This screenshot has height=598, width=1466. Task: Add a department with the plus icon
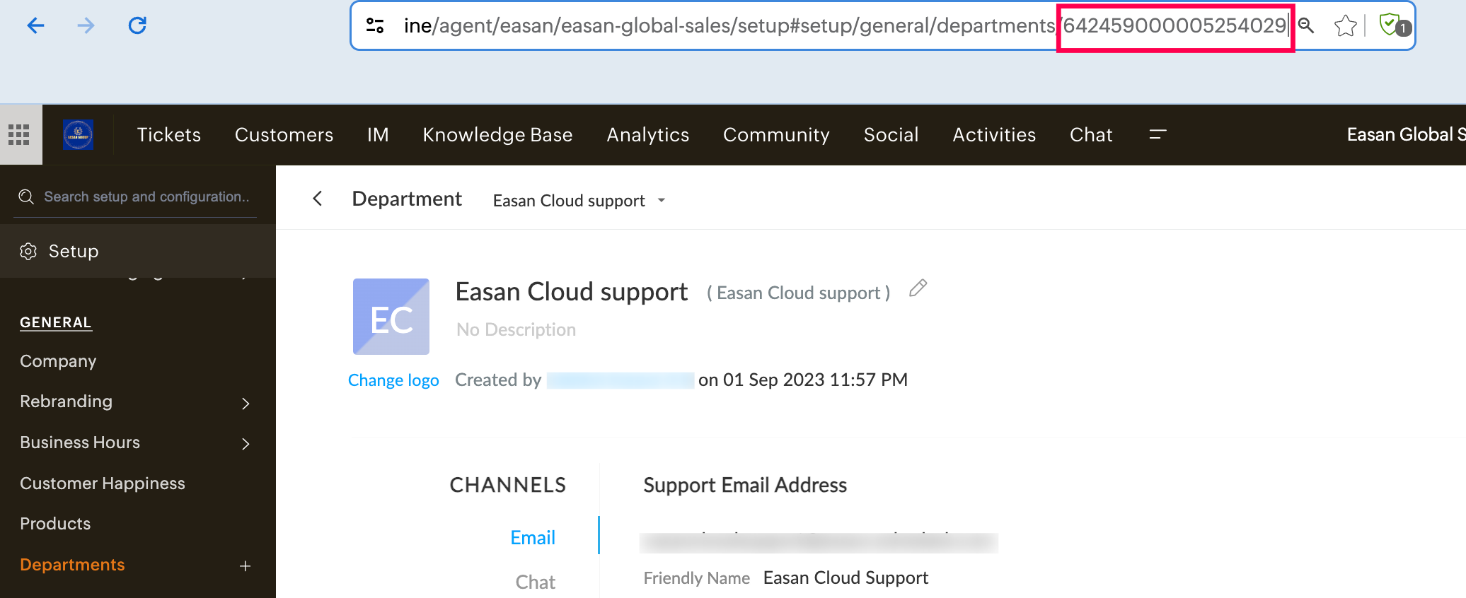(245, 566)
